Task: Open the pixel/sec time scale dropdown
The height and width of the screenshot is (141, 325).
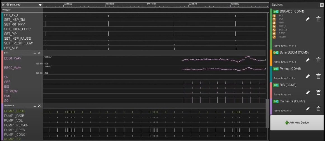Action: 40,5
